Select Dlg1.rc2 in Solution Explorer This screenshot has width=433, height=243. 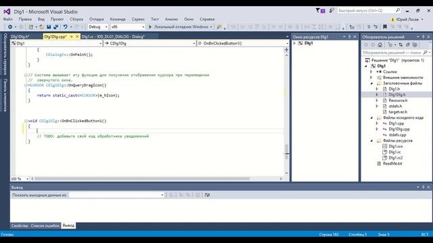tap(395, 157)
